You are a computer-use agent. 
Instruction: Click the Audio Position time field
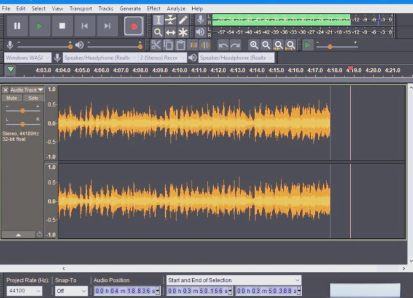click(125, 291)
